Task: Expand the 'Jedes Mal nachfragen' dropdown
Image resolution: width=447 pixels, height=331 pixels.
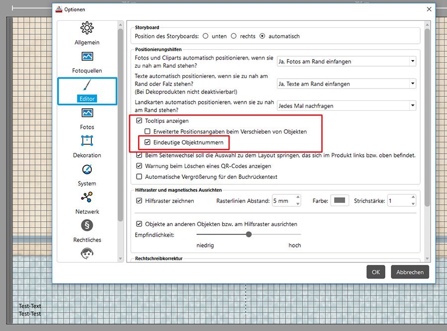Action: (x=346, y=106)
